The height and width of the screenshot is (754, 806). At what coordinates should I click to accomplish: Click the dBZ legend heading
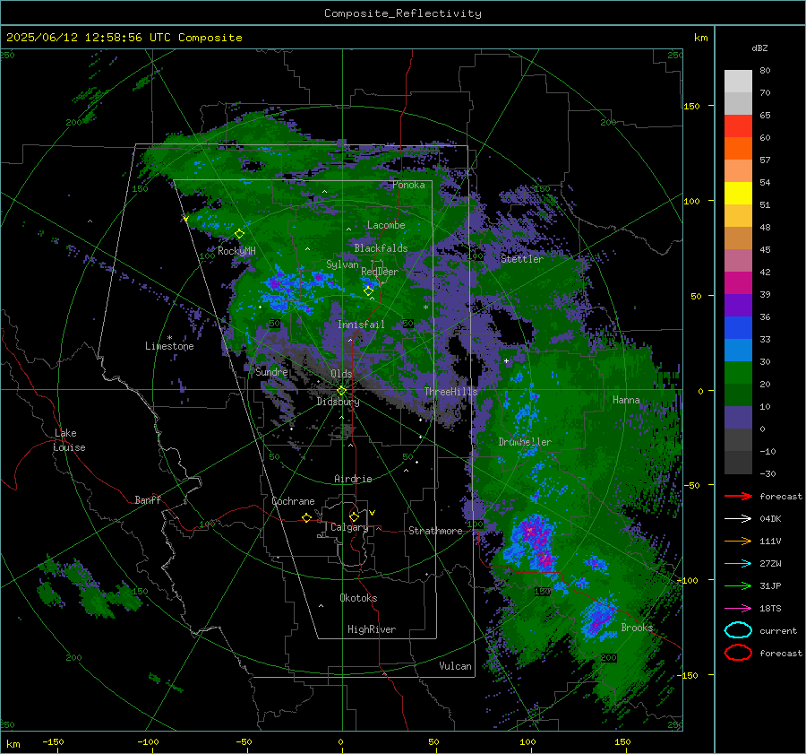(x=759, y=48)
